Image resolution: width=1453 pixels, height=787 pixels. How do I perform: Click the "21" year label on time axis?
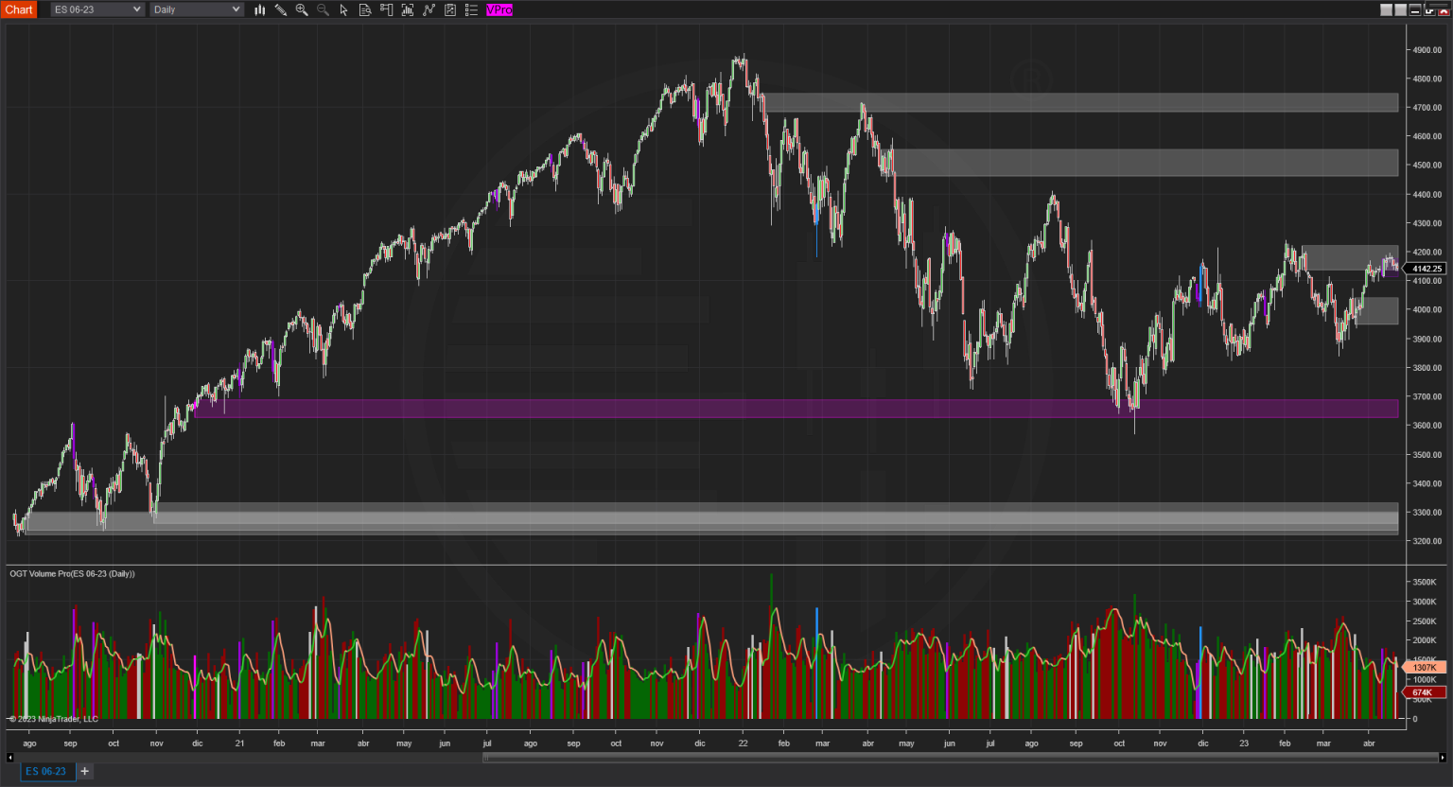[x=239, y=743]
